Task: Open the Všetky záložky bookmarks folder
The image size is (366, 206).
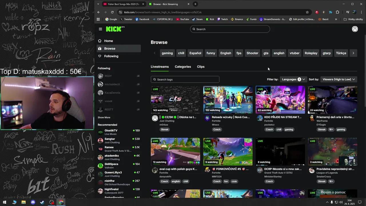Action: (353, 19)
